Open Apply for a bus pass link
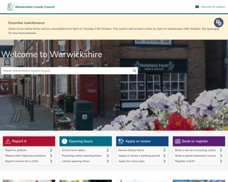 pos(131,161)
